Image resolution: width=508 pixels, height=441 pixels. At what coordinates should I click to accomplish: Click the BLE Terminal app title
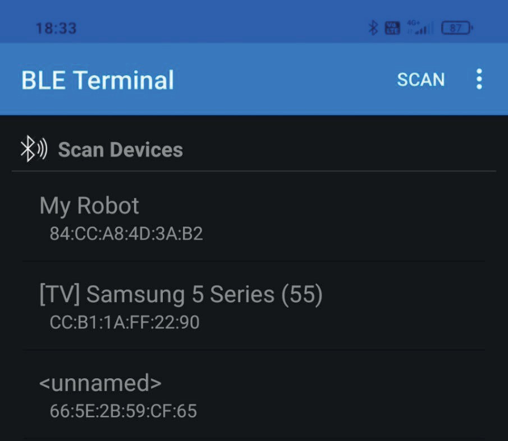[98, 80]
